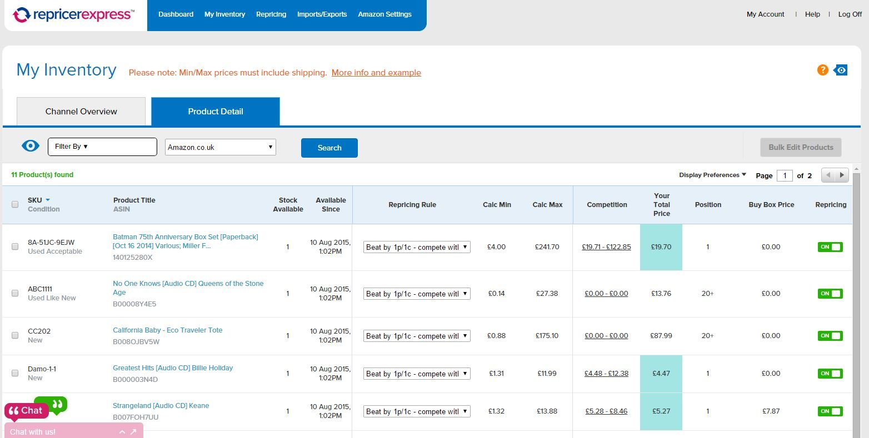Image resolution: width=869 pixels, height=438 pixels.
Task: Click the blue eye tour icon top right
Action: pos(841,70)
